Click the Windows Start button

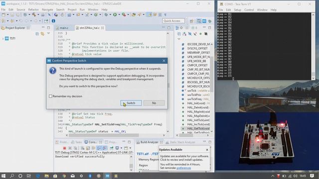[x=3, y=176]
